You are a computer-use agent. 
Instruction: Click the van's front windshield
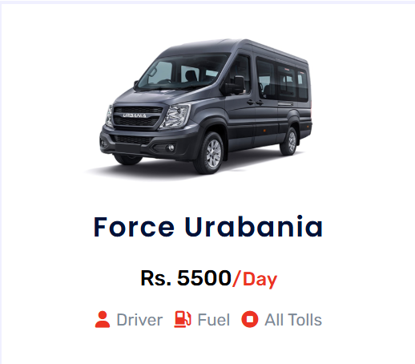point(182,71)
